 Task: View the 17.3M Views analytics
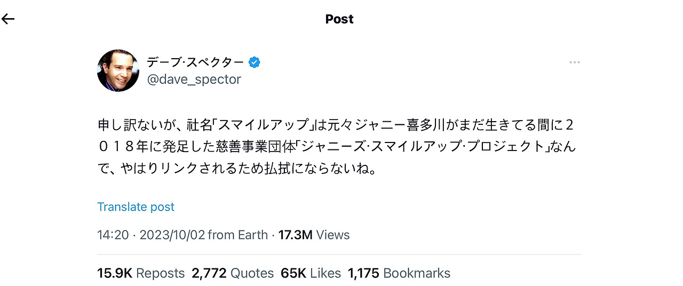click(x=314, y=235)
